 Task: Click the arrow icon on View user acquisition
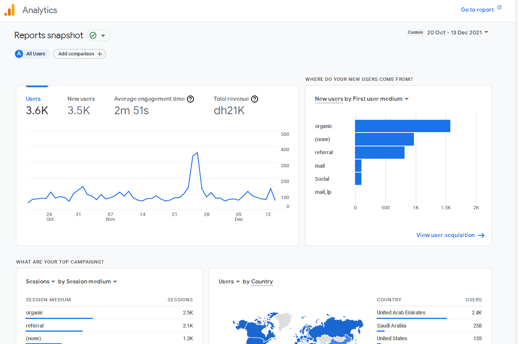click(481, 235)
